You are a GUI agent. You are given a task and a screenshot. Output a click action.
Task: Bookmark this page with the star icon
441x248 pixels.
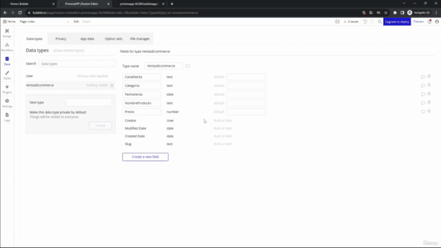point(386,12)
